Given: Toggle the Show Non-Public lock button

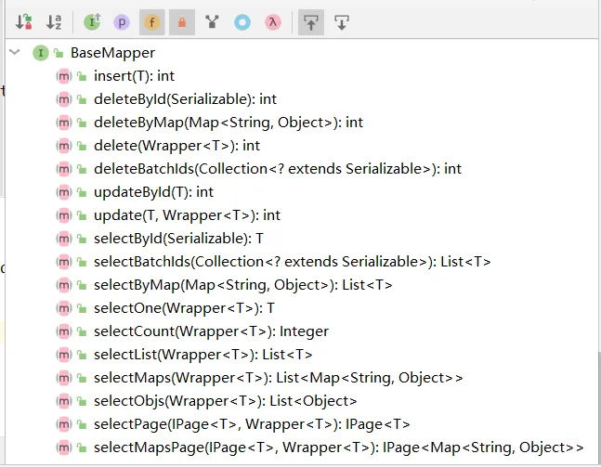Looking at the screenshot, I should pos(182,20).
